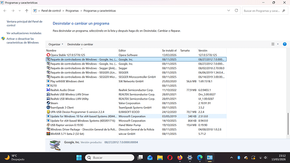Sort list by Tamaño column header
This screenshot has width=290, height=163.
[x=188, y=50]
